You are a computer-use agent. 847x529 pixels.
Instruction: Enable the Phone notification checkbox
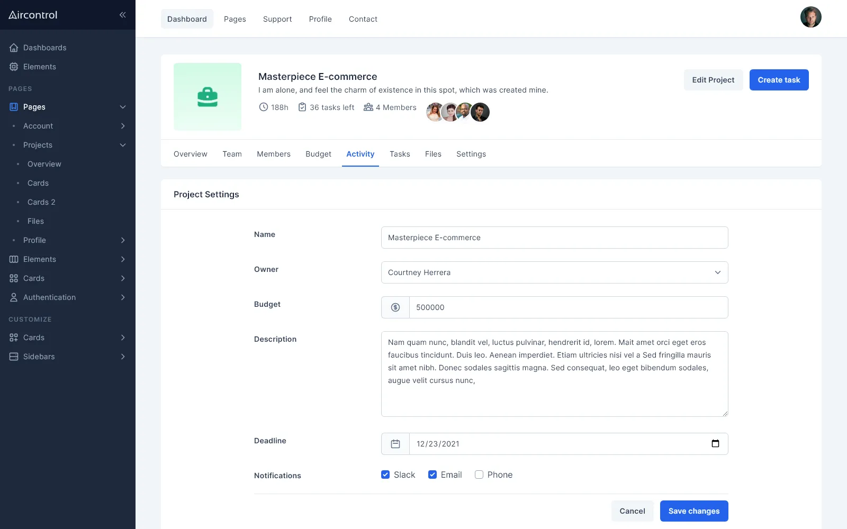pyautogui.click(x=479, y=475)
